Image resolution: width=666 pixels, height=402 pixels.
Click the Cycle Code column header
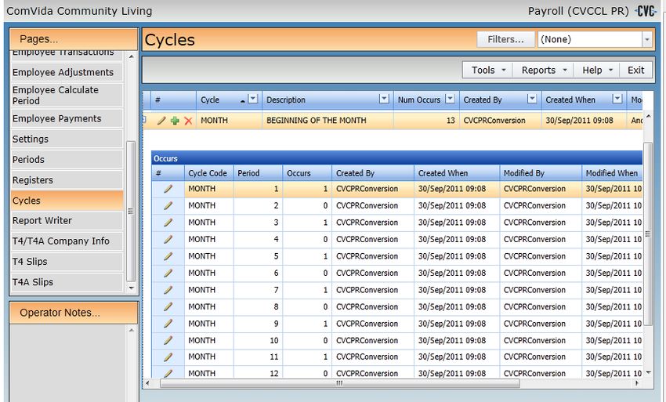click(208, 173)
